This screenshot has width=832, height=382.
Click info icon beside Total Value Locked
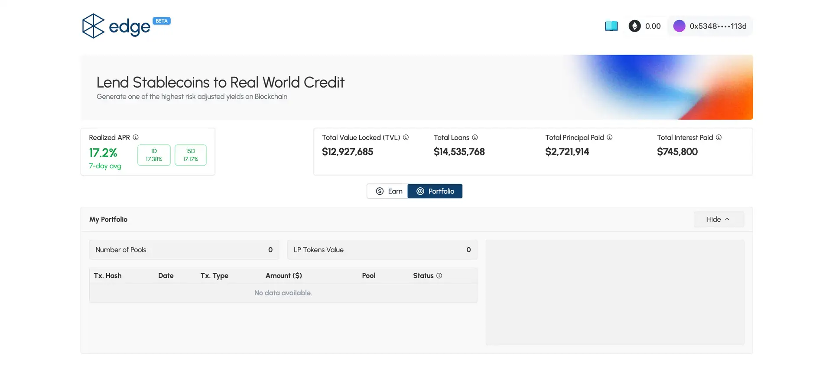[x=406, y=137]
